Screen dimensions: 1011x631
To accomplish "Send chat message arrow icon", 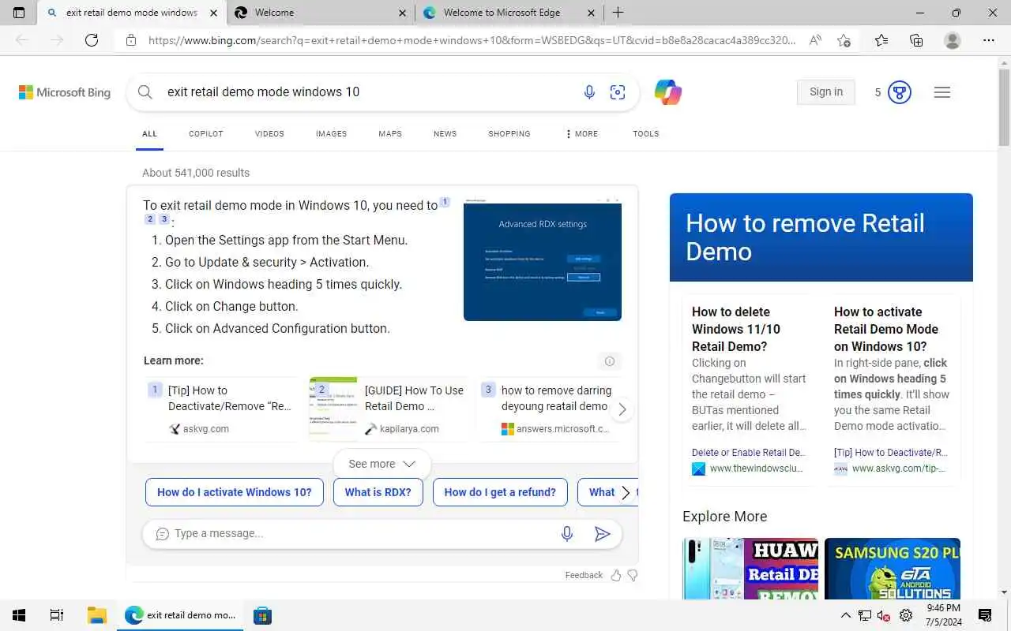I will (602, 534).
